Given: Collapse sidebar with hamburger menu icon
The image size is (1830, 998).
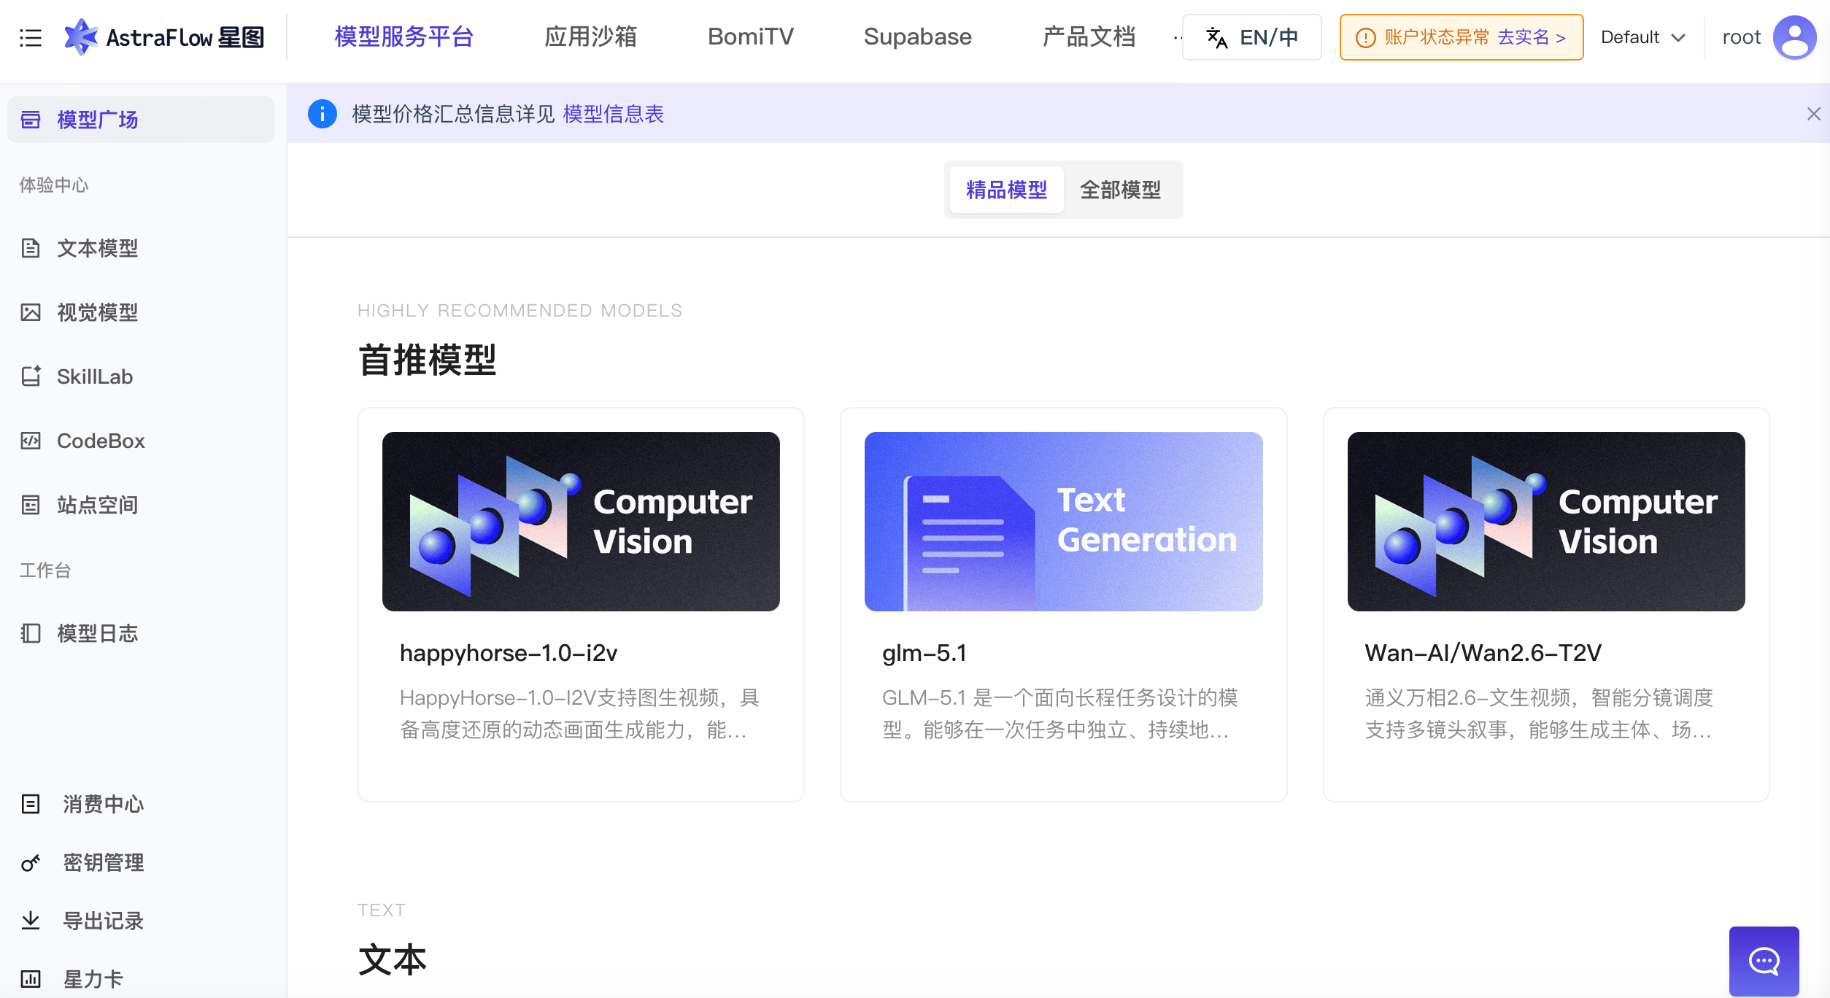Looking at the screenshot, I should [31, 37].
